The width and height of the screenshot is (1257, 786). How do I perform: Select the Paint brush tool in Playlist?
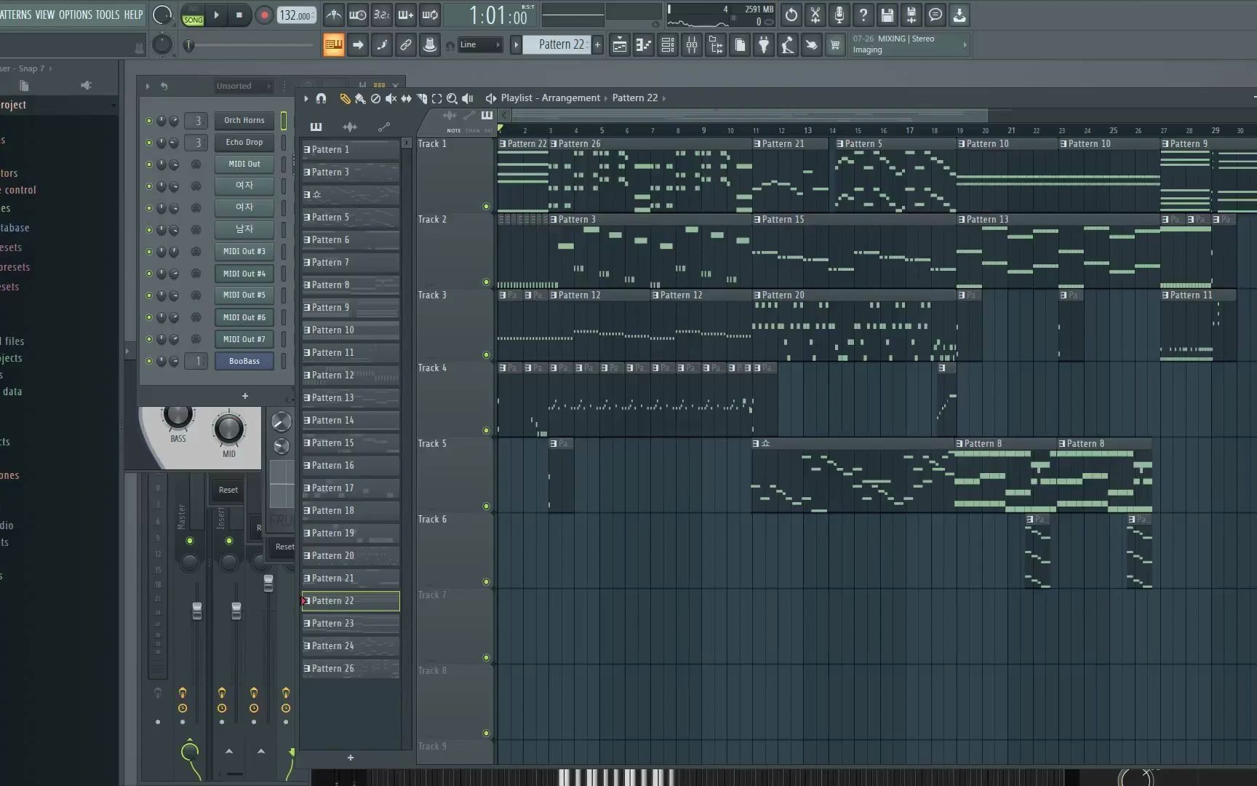(360, 98)
